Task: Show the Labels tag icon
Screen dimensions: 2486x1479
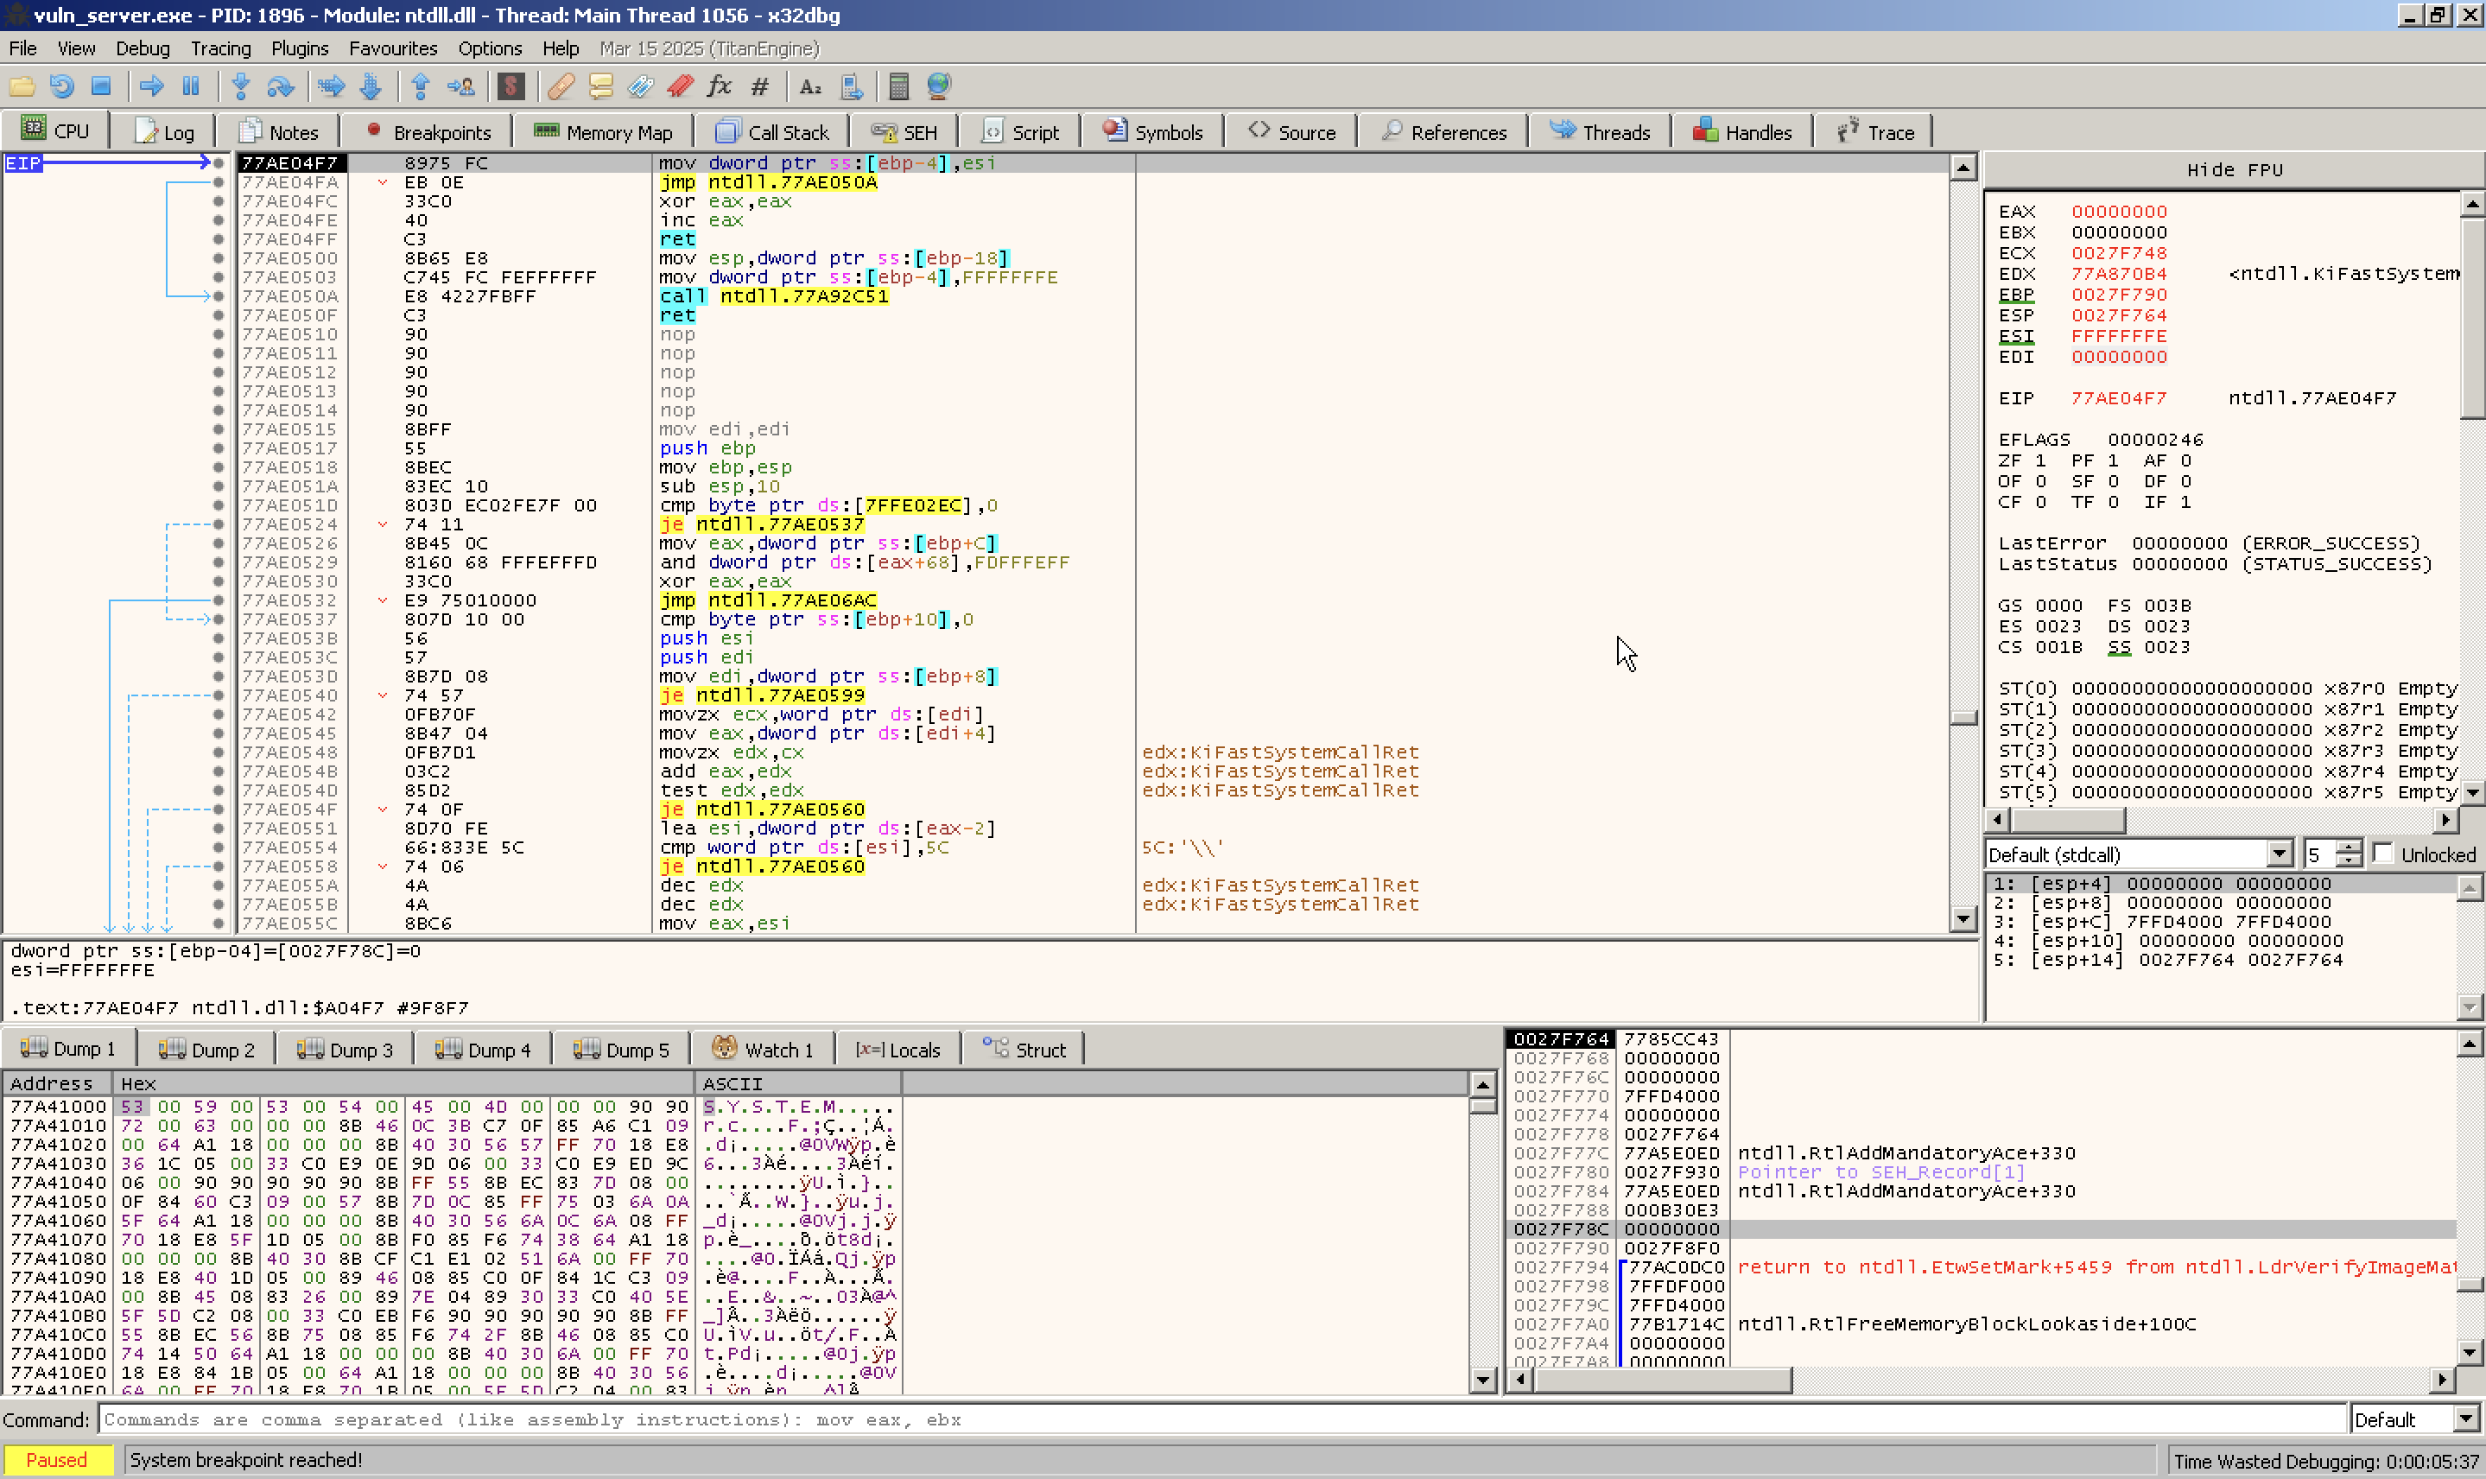Action: click(641, 86)
